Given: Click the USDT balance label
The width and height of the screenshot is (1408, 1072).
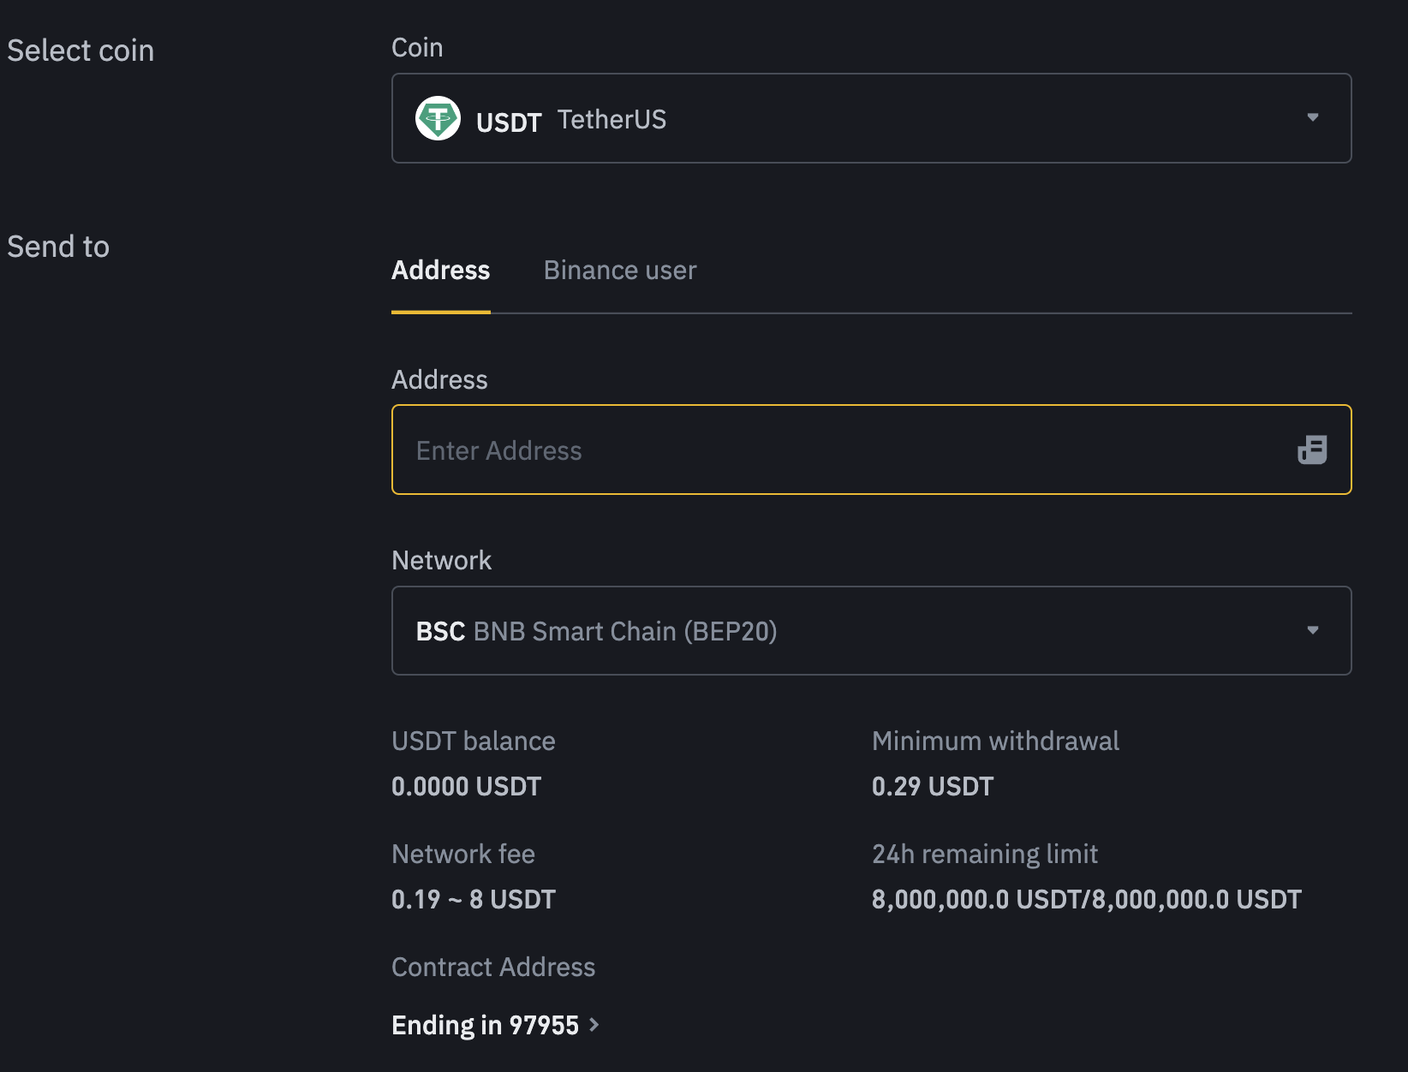Looking at the screenshot, I should tap(474, 741).
